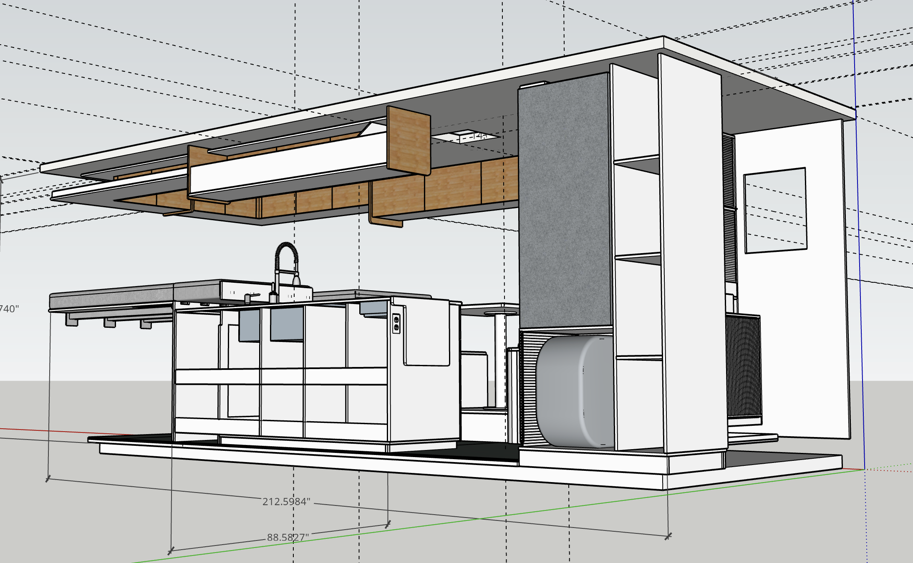Click the 88.5827" dimension text
This screenshot has height=563, width=913.
tap(288, 537)
